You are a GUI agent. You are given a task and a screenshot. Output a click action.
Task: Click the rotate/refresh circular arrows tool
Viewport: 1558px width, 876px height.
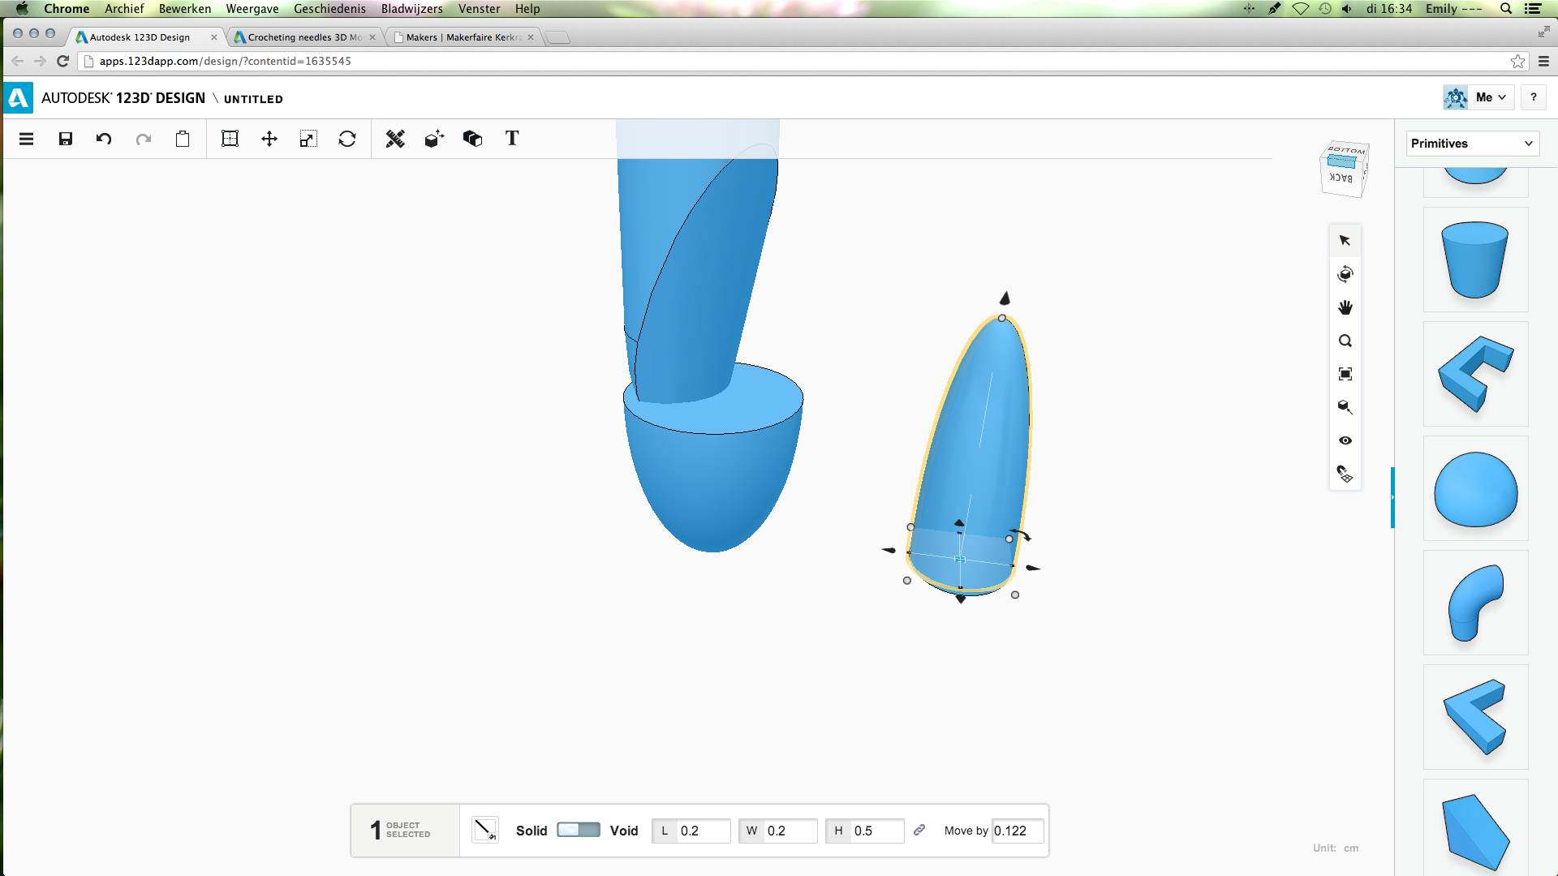[x=347, y=139]
